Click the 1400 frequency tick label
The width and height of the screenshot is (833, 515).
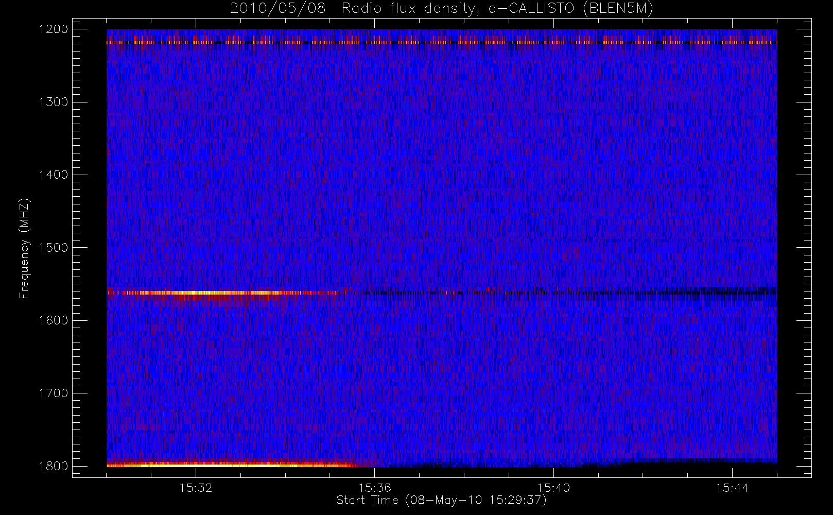click(x=54, y=175)
